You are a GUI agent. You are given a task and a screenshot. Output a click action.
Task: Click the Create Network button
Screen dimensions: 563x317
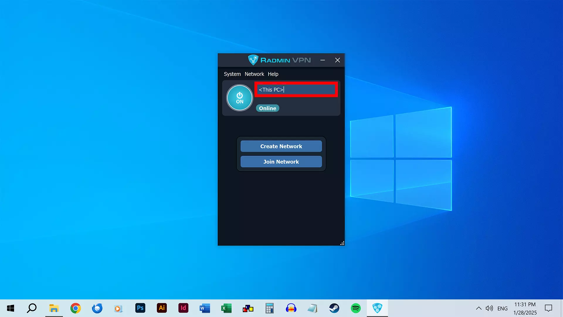(281, 146)
